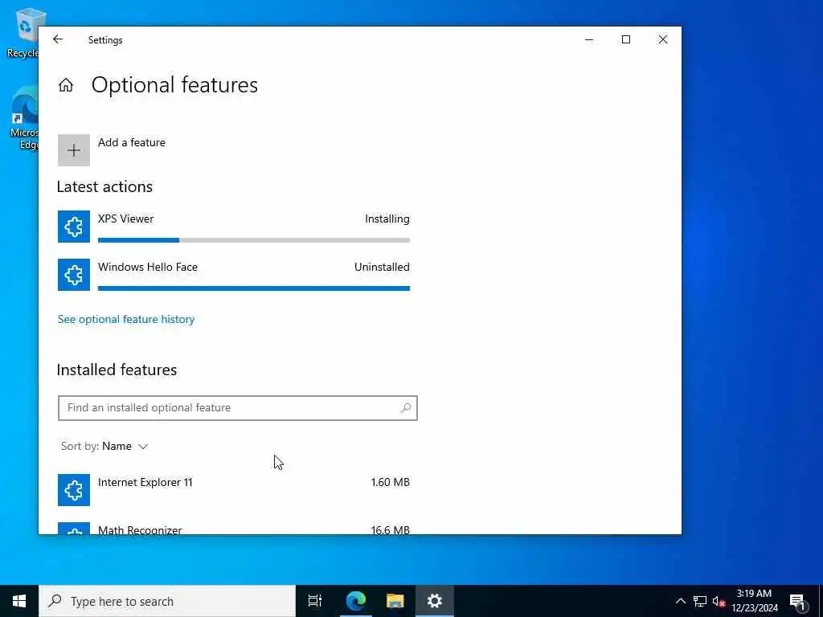Open the Sort by Name dropdown
Viewport: 823px width, 617px height.
click(105, 446)
